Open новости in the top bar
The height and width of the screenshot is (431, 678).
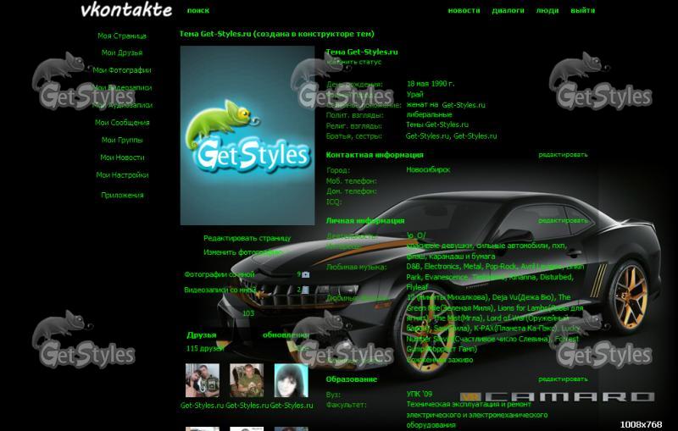(x=464, y=10)
